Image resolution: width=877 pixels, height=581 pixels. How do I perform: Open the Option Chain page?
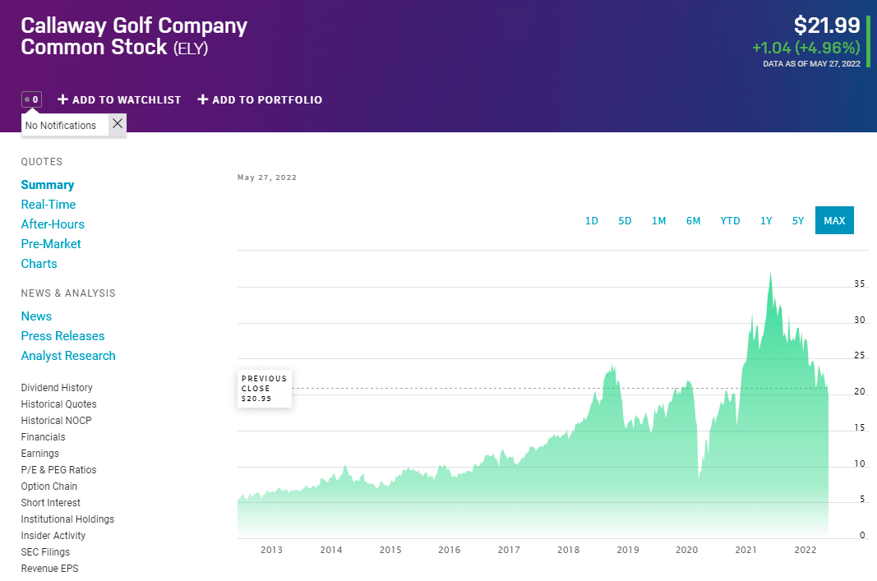click(x=48, y=486)
